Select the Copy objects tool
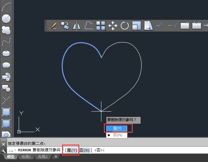 65,26
